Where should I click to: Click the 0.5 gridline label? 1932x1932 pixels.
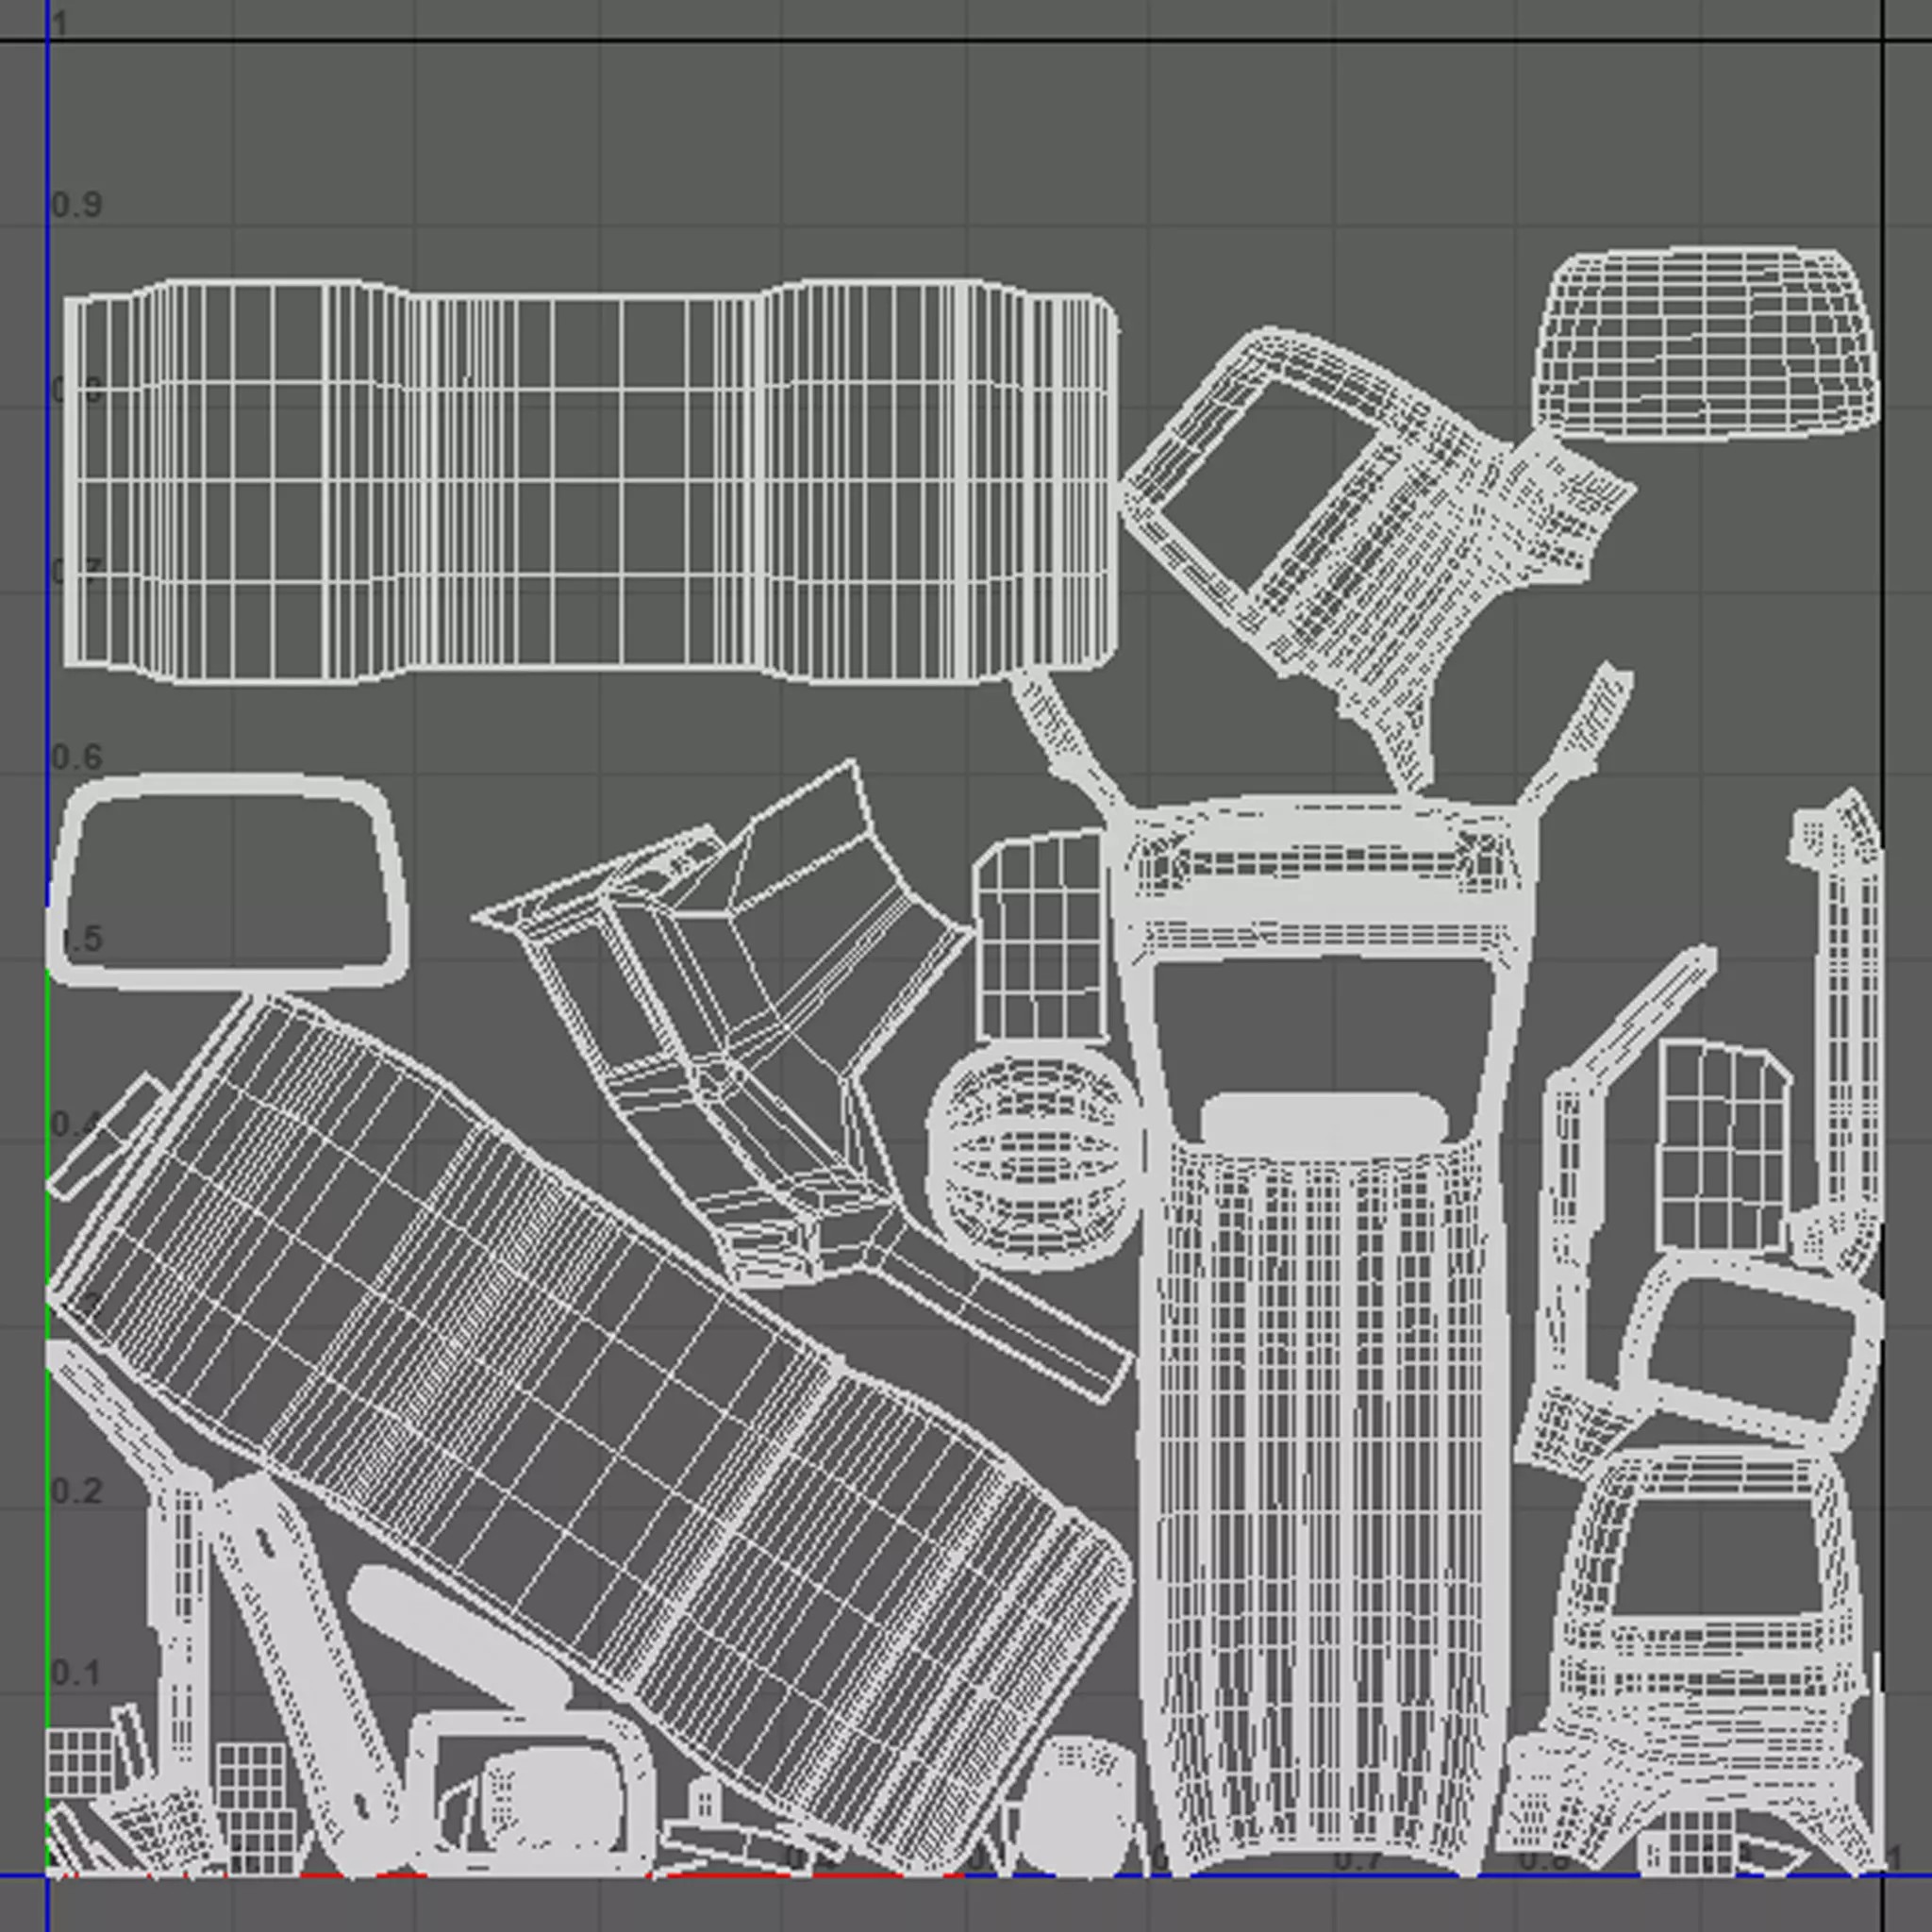point(80,940)
